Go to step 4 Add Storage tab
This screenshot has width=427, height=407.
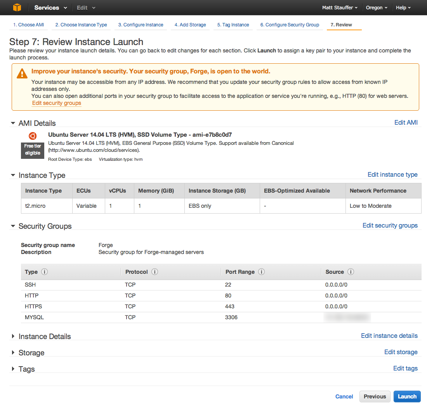pos(190,25)
